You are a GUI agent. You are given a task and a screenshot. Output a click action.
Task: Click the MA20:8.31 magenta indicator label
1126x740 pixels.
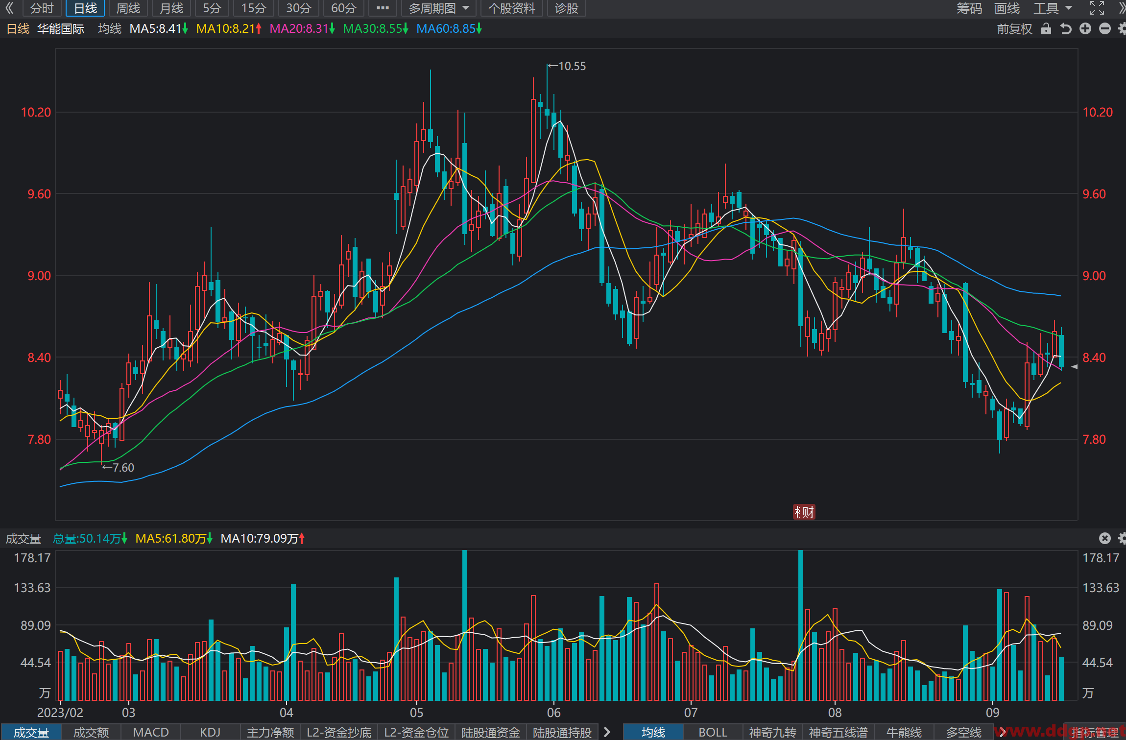(302, 29)
